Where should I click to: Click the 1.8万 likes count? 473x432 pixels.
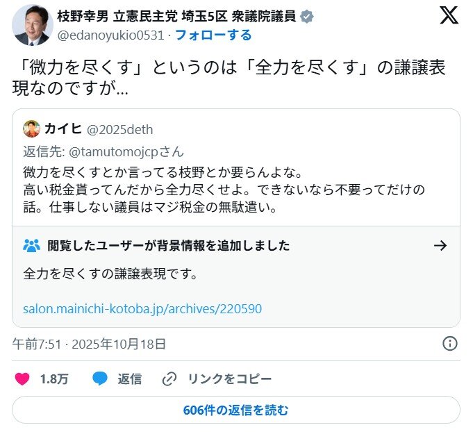click(54, 379)
